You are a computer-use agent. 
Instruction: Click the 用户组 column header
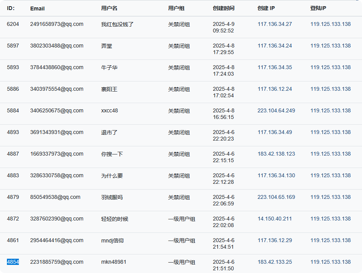(x=176, y=8)
